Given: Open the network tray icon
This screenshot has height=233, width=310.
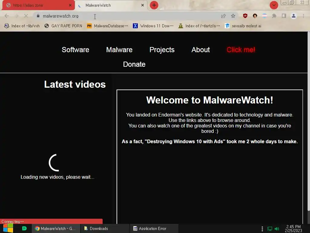Looking at the screenshot, I should (270, 229).
